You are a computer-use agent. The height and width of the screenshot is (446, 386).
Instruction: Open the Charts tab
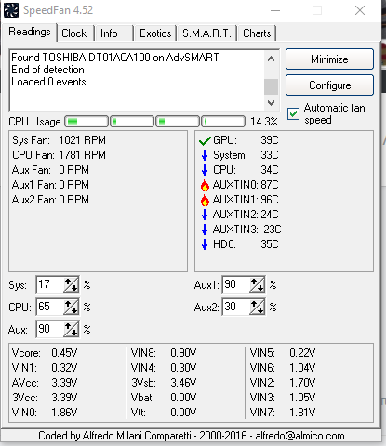[257, 33]
